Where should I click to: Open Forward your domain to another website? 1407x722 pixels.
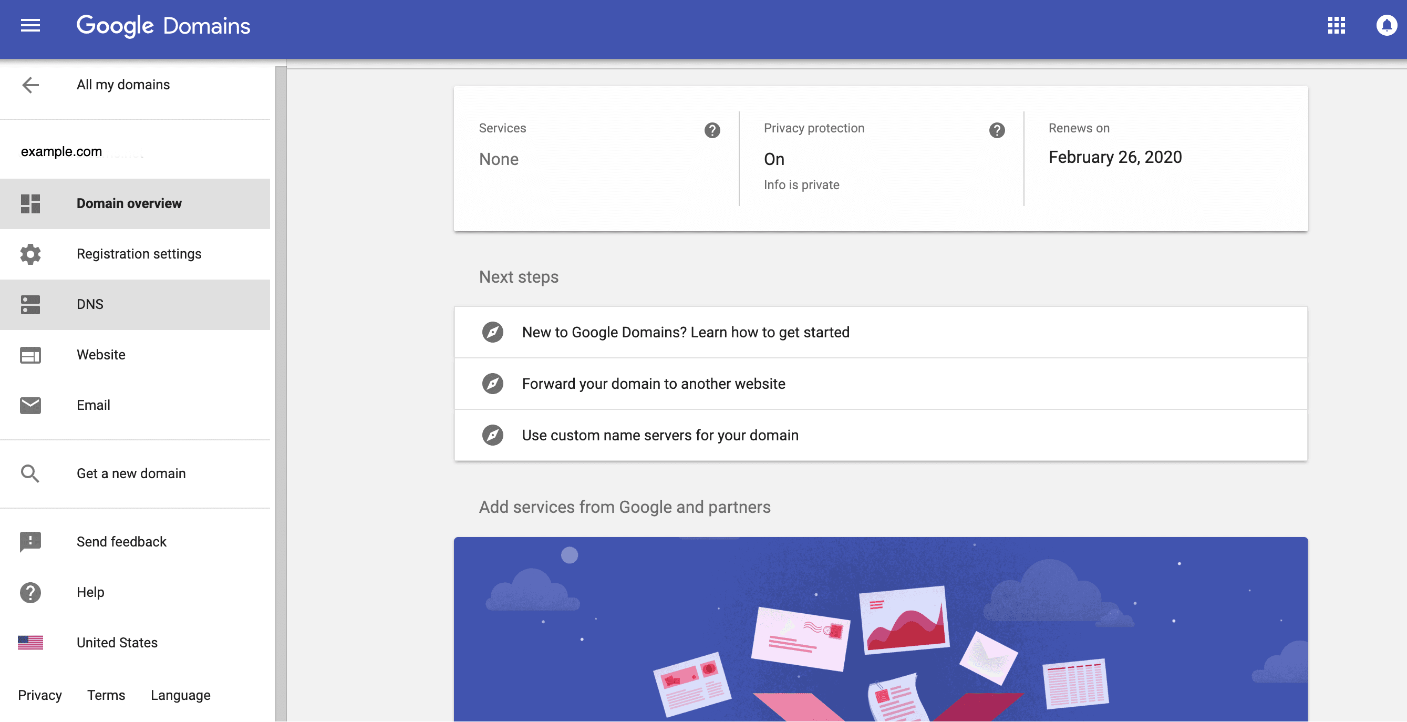point(653,384)
